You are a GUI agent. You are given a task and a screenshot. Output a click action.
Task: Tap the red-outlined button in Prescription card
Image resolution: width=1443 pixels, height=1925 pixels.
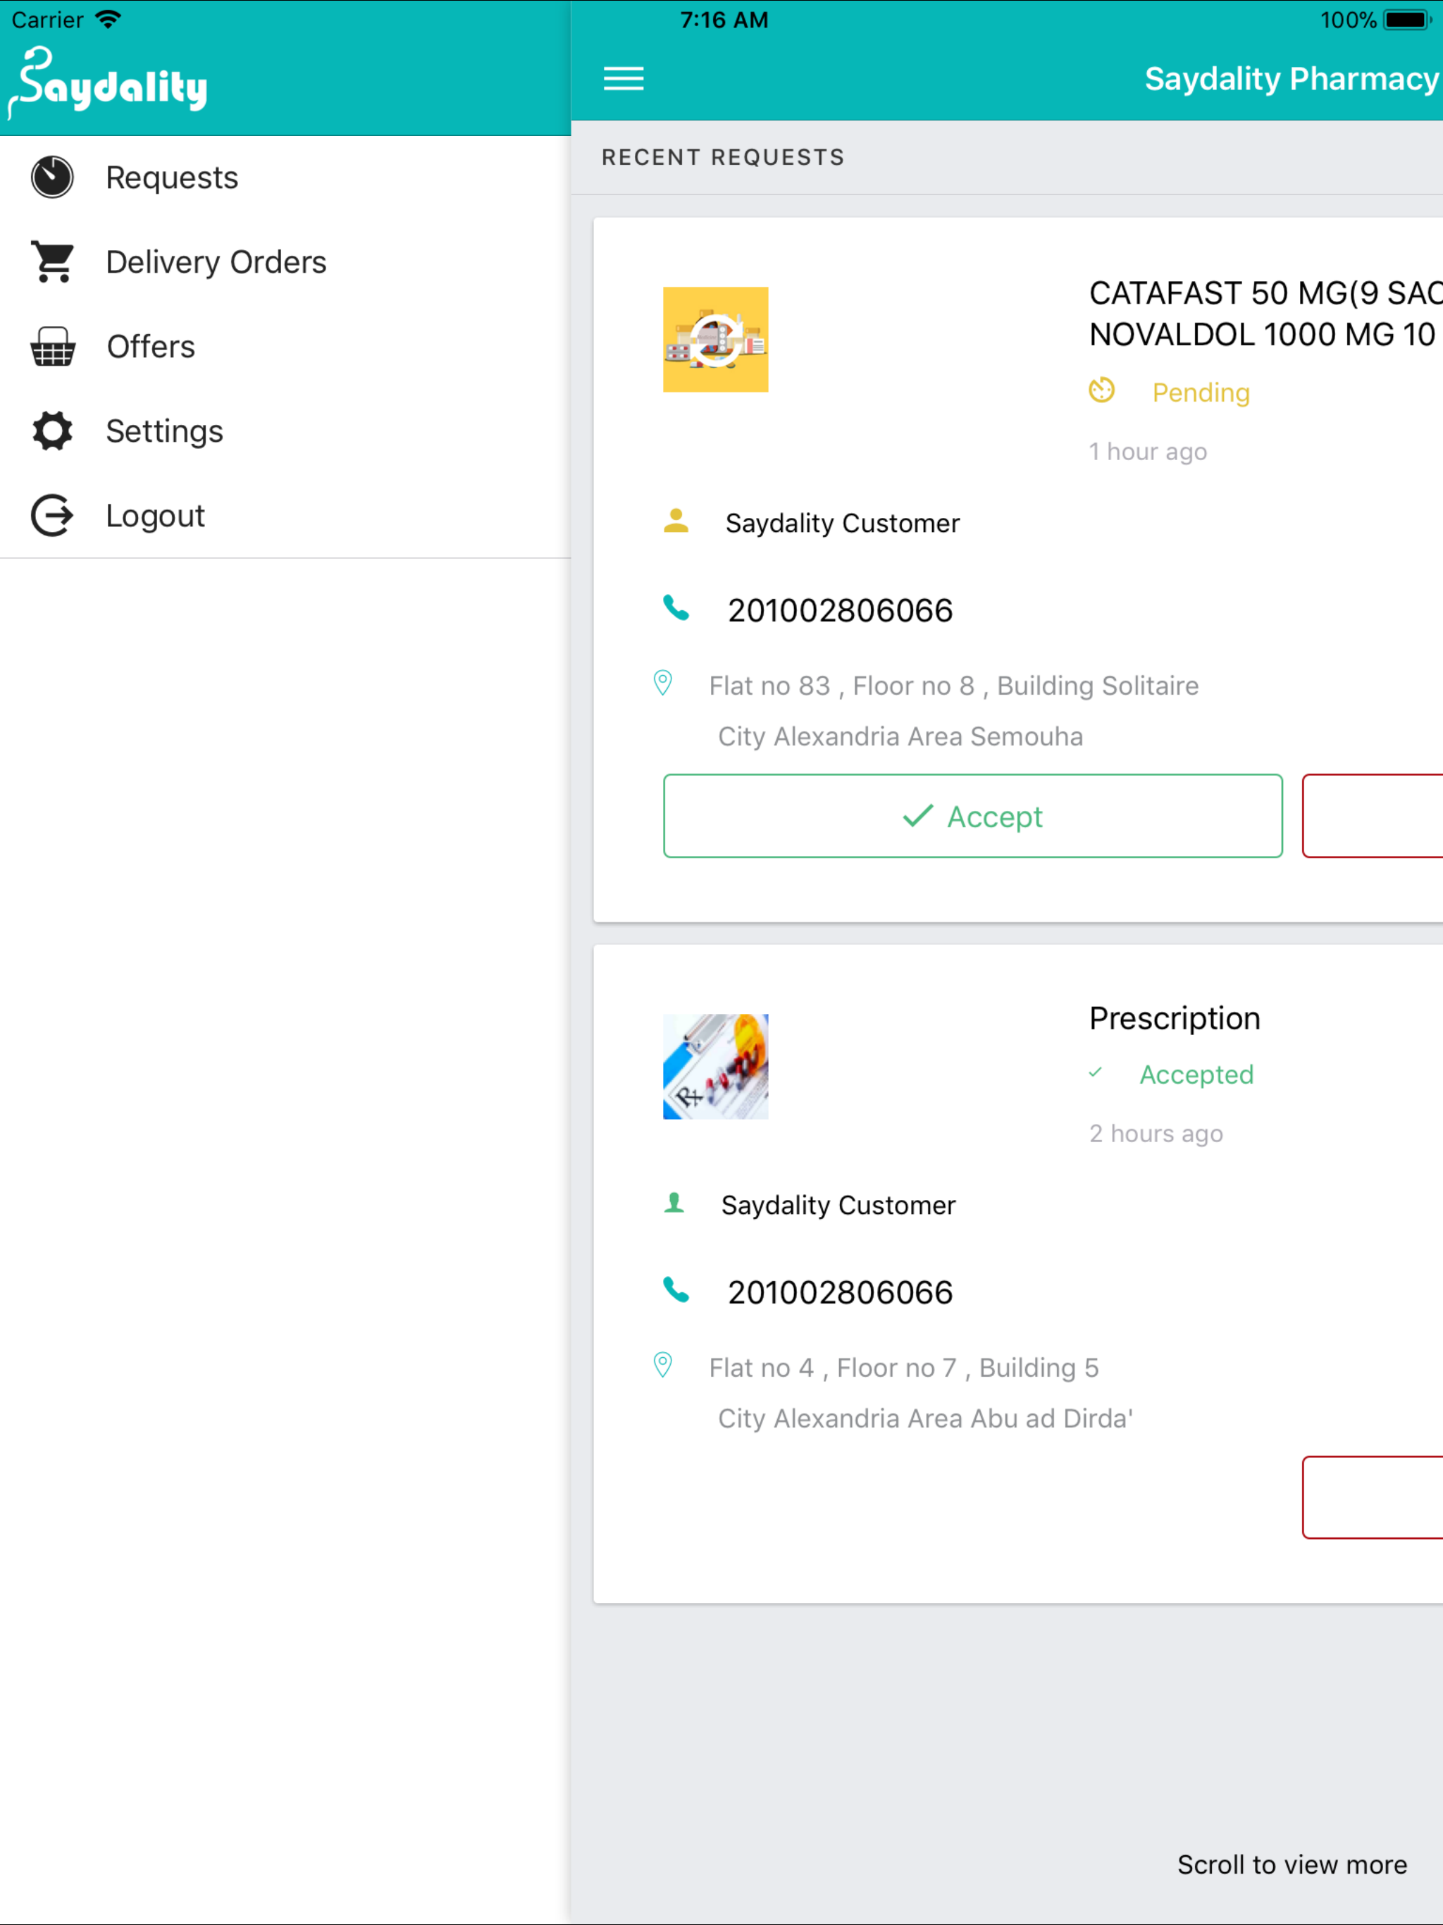pyautogui.click(x=1373, y=1498)
